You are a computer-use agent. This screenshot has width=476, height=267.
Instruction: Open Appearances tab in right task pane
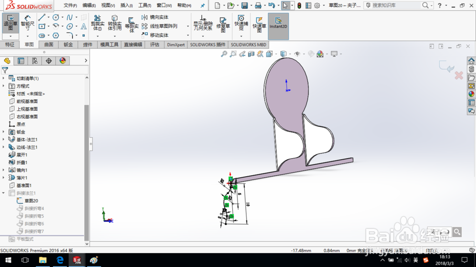click(x=471, y=94)
